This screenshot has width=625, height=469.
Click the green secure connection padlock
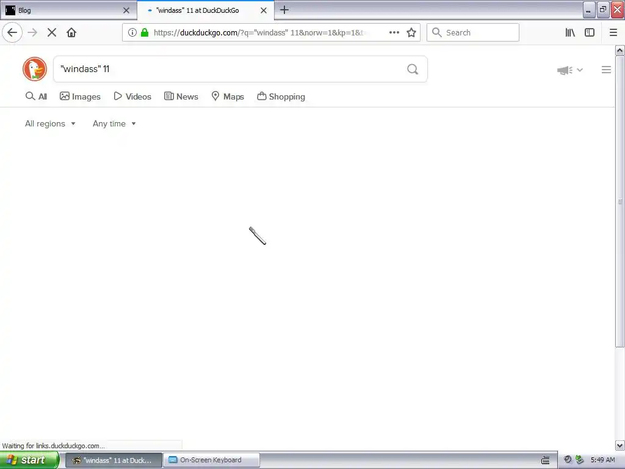point(145,32)
